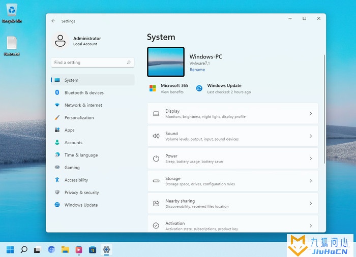Click the Storage drive icon
The width and height of the screenshot is (356, 257).
(x=156, y=181)
